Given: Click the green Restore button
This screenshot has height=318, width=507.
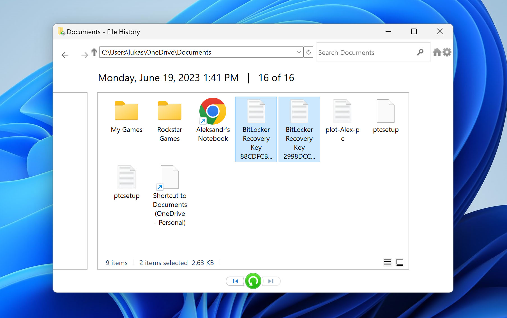Looking at the screenshot, I should pos(253,281).
